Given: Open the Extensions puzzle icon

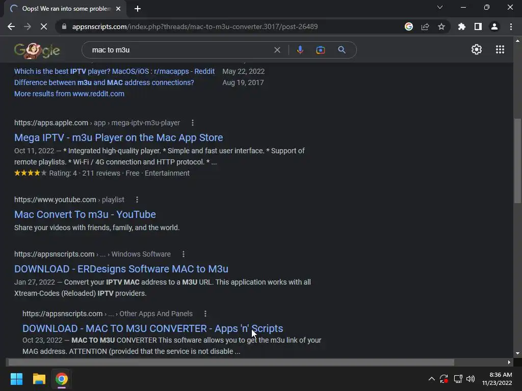Looking at the screenshot, I should (462, 26).
